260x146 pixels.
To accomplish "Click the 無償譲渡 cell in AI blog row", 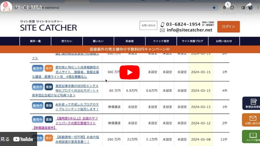I will 114,107.
